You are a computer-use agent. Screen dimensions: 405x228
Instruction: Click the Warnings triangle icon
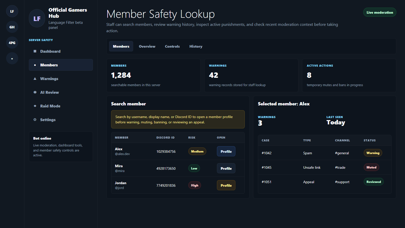point(35,79)
